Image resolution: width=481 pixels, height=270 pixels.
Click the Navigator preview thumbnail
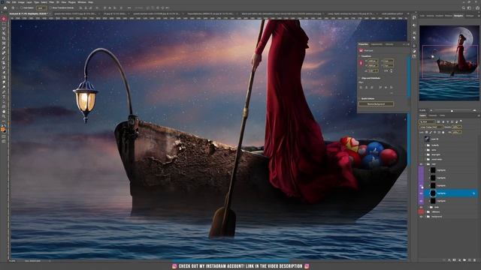pyautogui.click(x=449, y=63)
